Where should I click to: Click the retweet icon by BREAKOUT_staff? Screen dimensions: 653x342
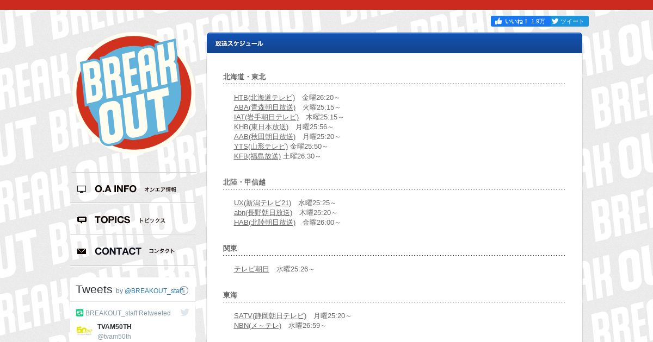tap(79, 313)
